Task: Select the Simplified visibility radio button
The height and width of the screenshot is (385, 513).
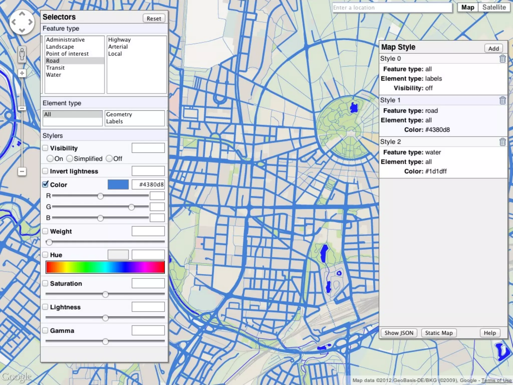Action: point(70,159)
